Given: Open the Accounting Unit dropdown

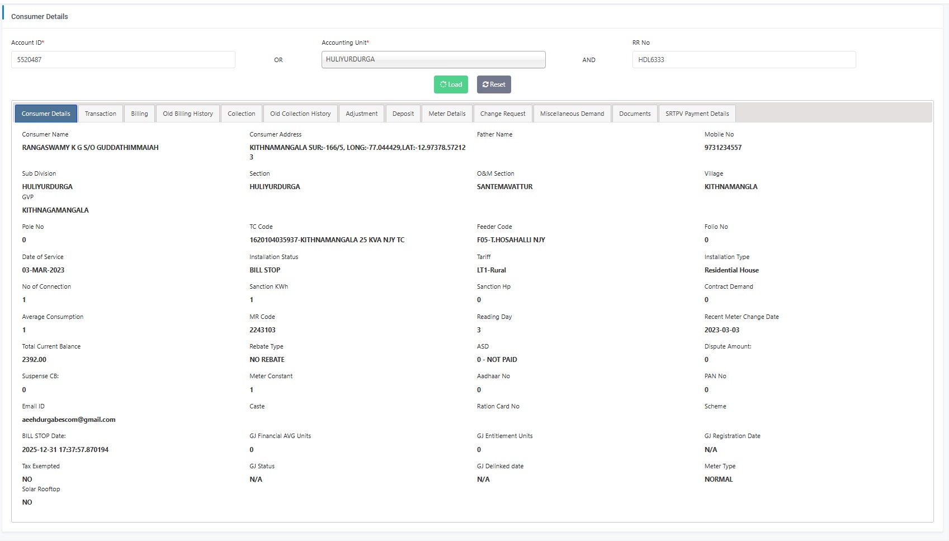Looking at the screenshot, I should pos(433,59).
